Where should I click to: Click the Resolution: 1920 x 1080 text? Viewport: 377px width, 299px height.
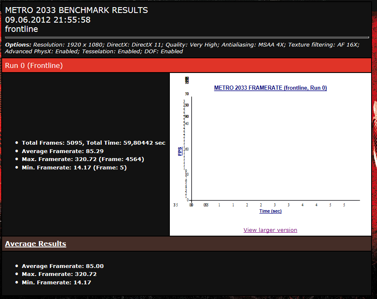tap(68, 44)
